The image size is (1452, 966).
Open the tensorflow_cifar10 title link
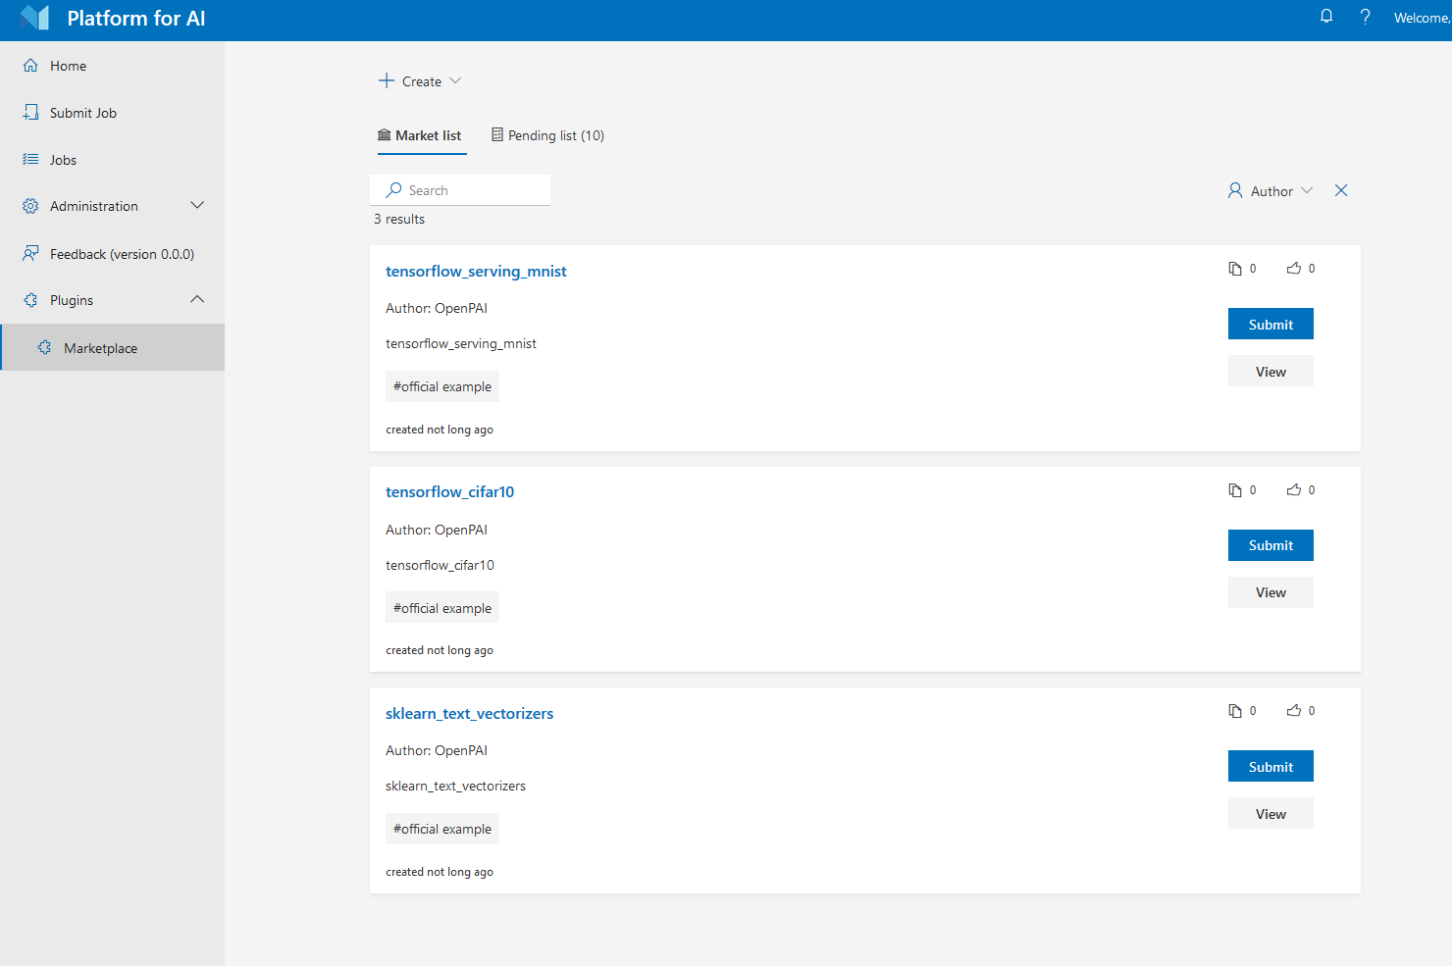tap(449, 491)
